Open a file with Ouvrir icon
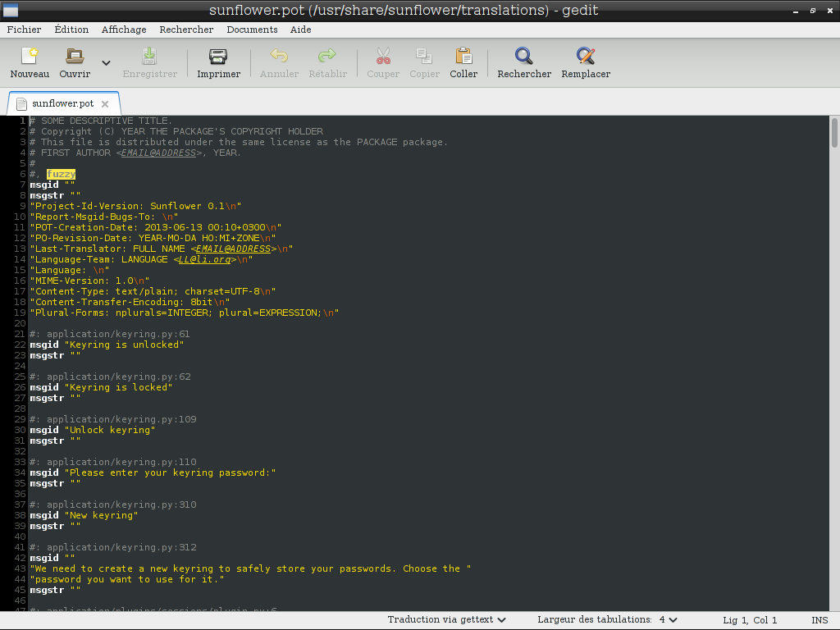 75,56
